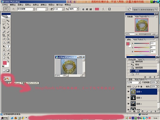This screenshot has width=160, height=120.
Task: Click the Edit in ImageReady button
Action: point(6,79)
